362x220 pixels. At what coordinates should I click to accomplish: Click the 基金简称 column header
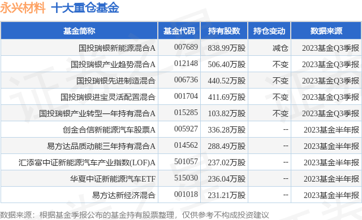(79, 31)
